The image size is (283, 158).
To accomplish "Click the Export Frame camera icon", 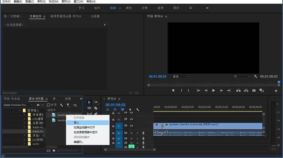I will (254, 90).
